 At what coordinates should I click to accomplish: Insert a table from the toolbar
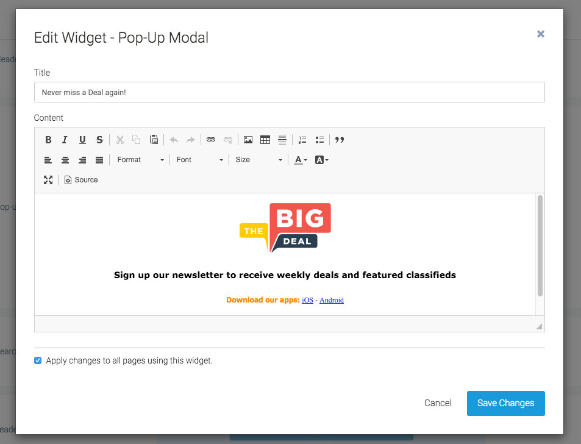point(265,140)
